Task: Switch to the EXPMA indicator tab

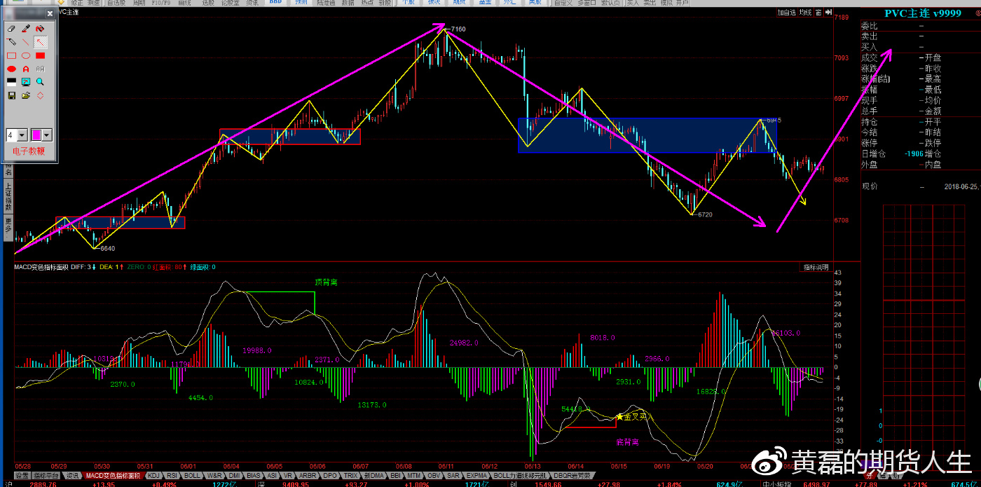Action: [x=476, y=476]
